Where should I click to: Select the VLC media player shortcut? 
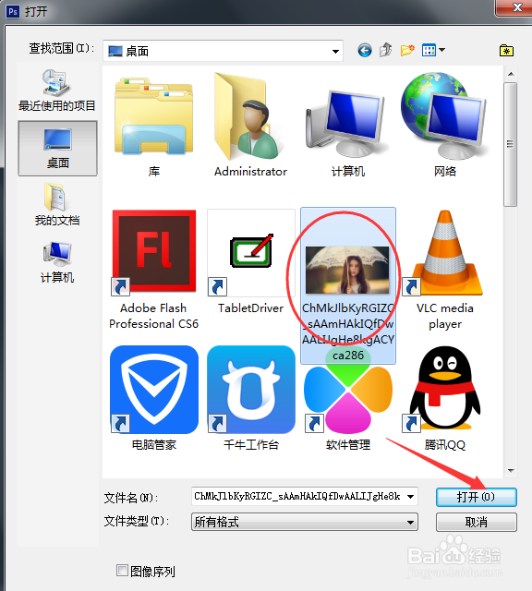(445, 271)
